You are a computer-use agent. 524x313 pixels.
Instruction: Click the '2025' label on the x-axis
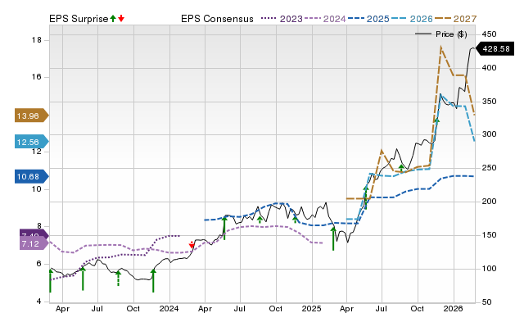[311, 308]
